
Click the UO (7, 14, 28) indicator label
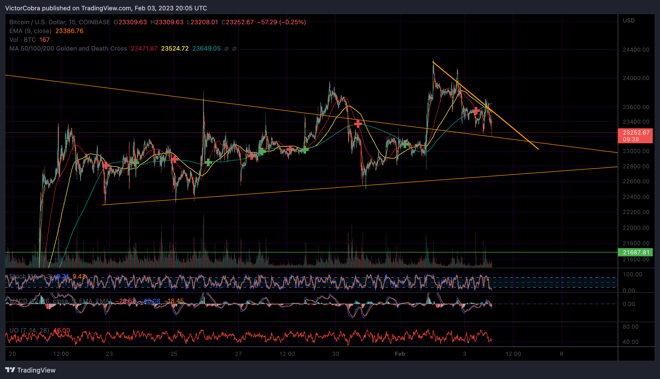(x=29, y=330)
